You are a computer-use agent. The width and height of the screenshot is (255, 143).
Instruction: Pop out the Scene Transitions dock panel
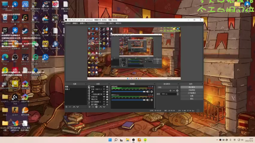click(178, 84)
